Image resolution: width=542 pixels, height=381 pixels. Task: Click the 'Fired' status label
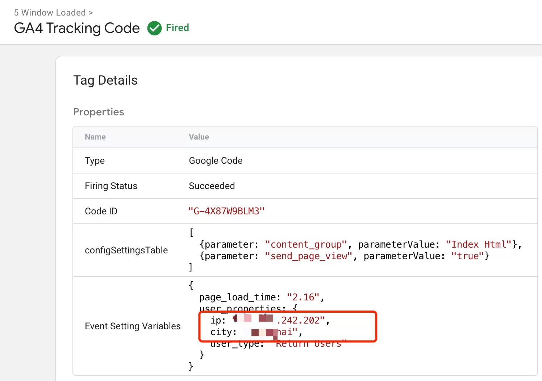(178, 28)
